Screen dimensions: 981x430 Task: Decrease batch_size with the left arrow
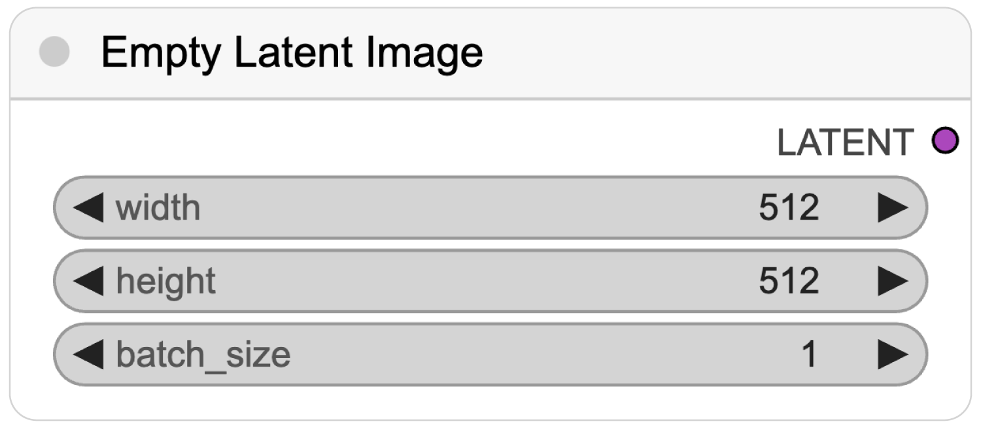click(88, 355)
